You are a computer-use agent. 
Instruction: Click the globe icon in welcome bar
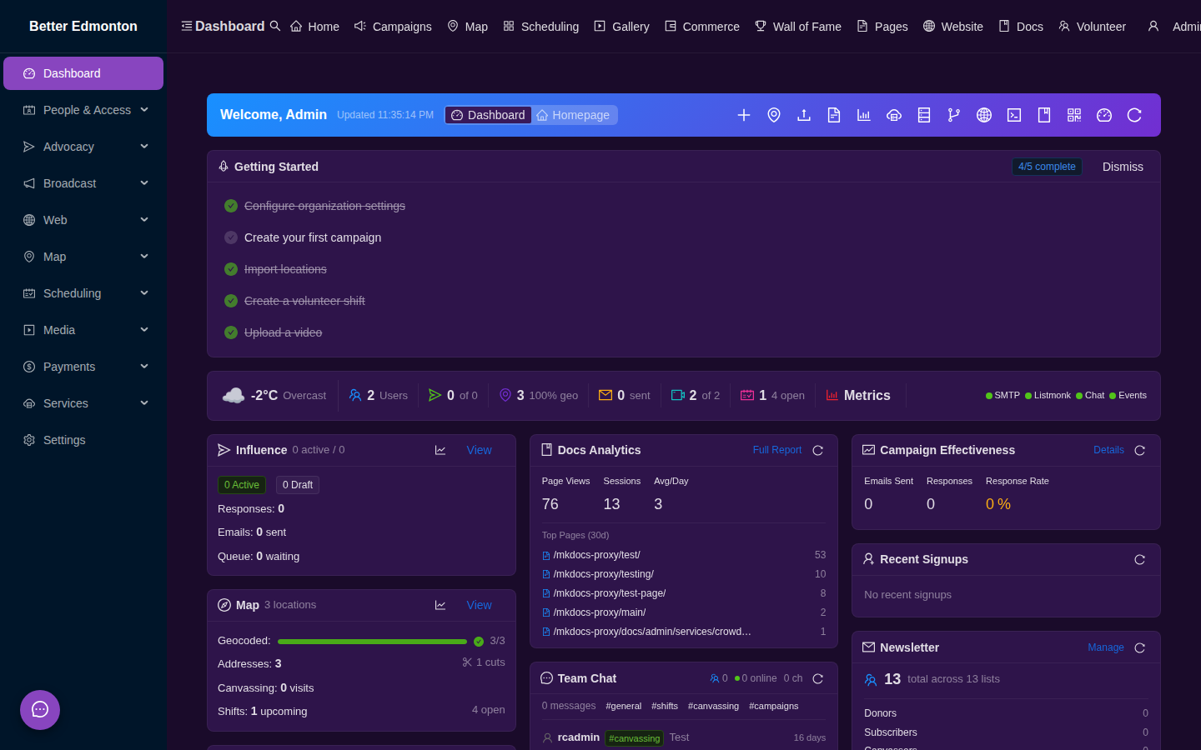984,115
